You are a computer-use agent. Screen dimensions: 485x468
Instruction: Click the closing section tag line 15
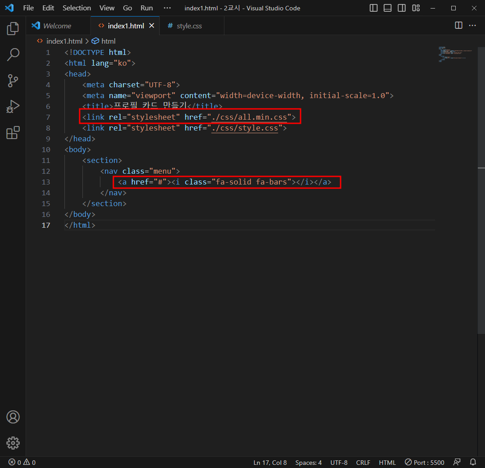click(104, 203)
